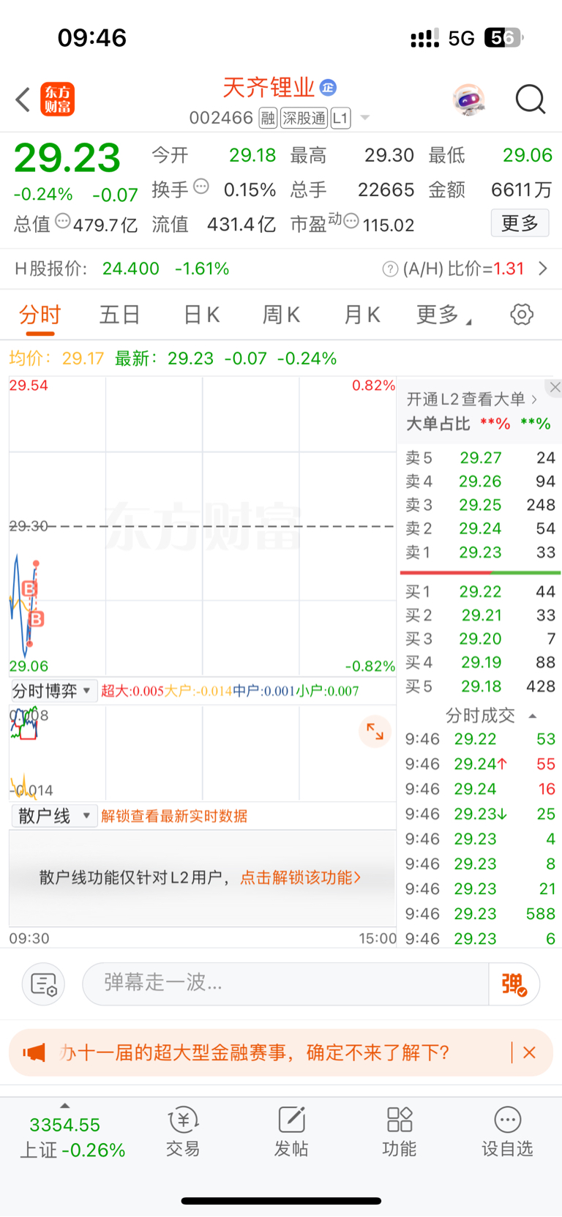Open the 金融赛事 banner announcement

pyautogui.click(x=254, y=1053)
